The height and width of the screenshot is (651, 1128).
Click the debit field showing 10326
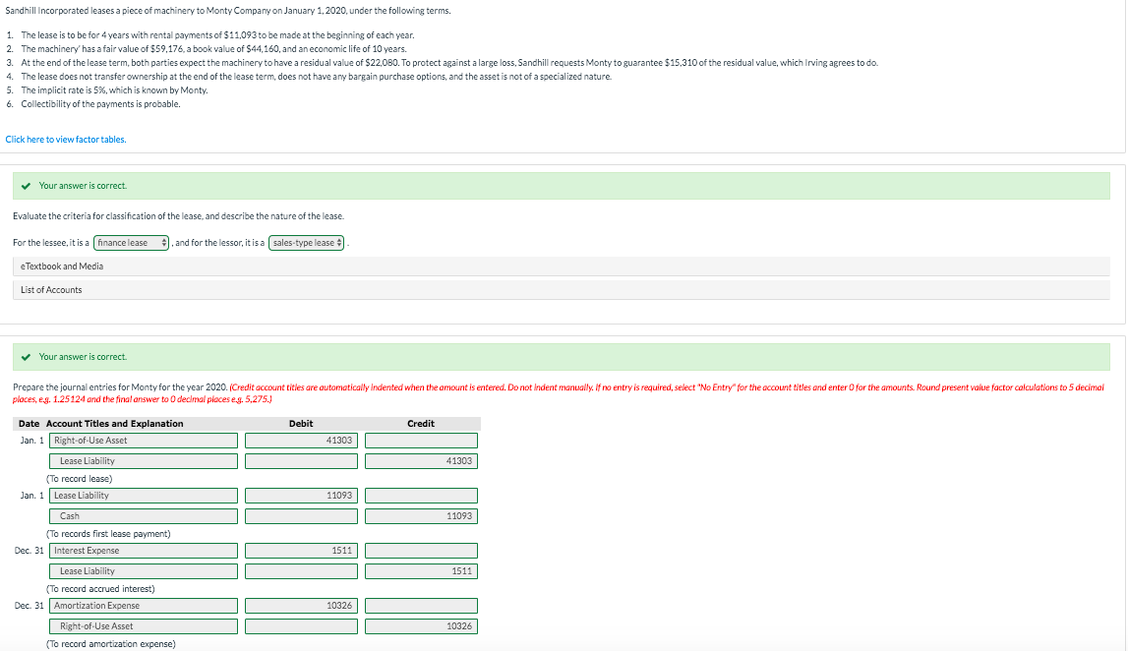301,606
